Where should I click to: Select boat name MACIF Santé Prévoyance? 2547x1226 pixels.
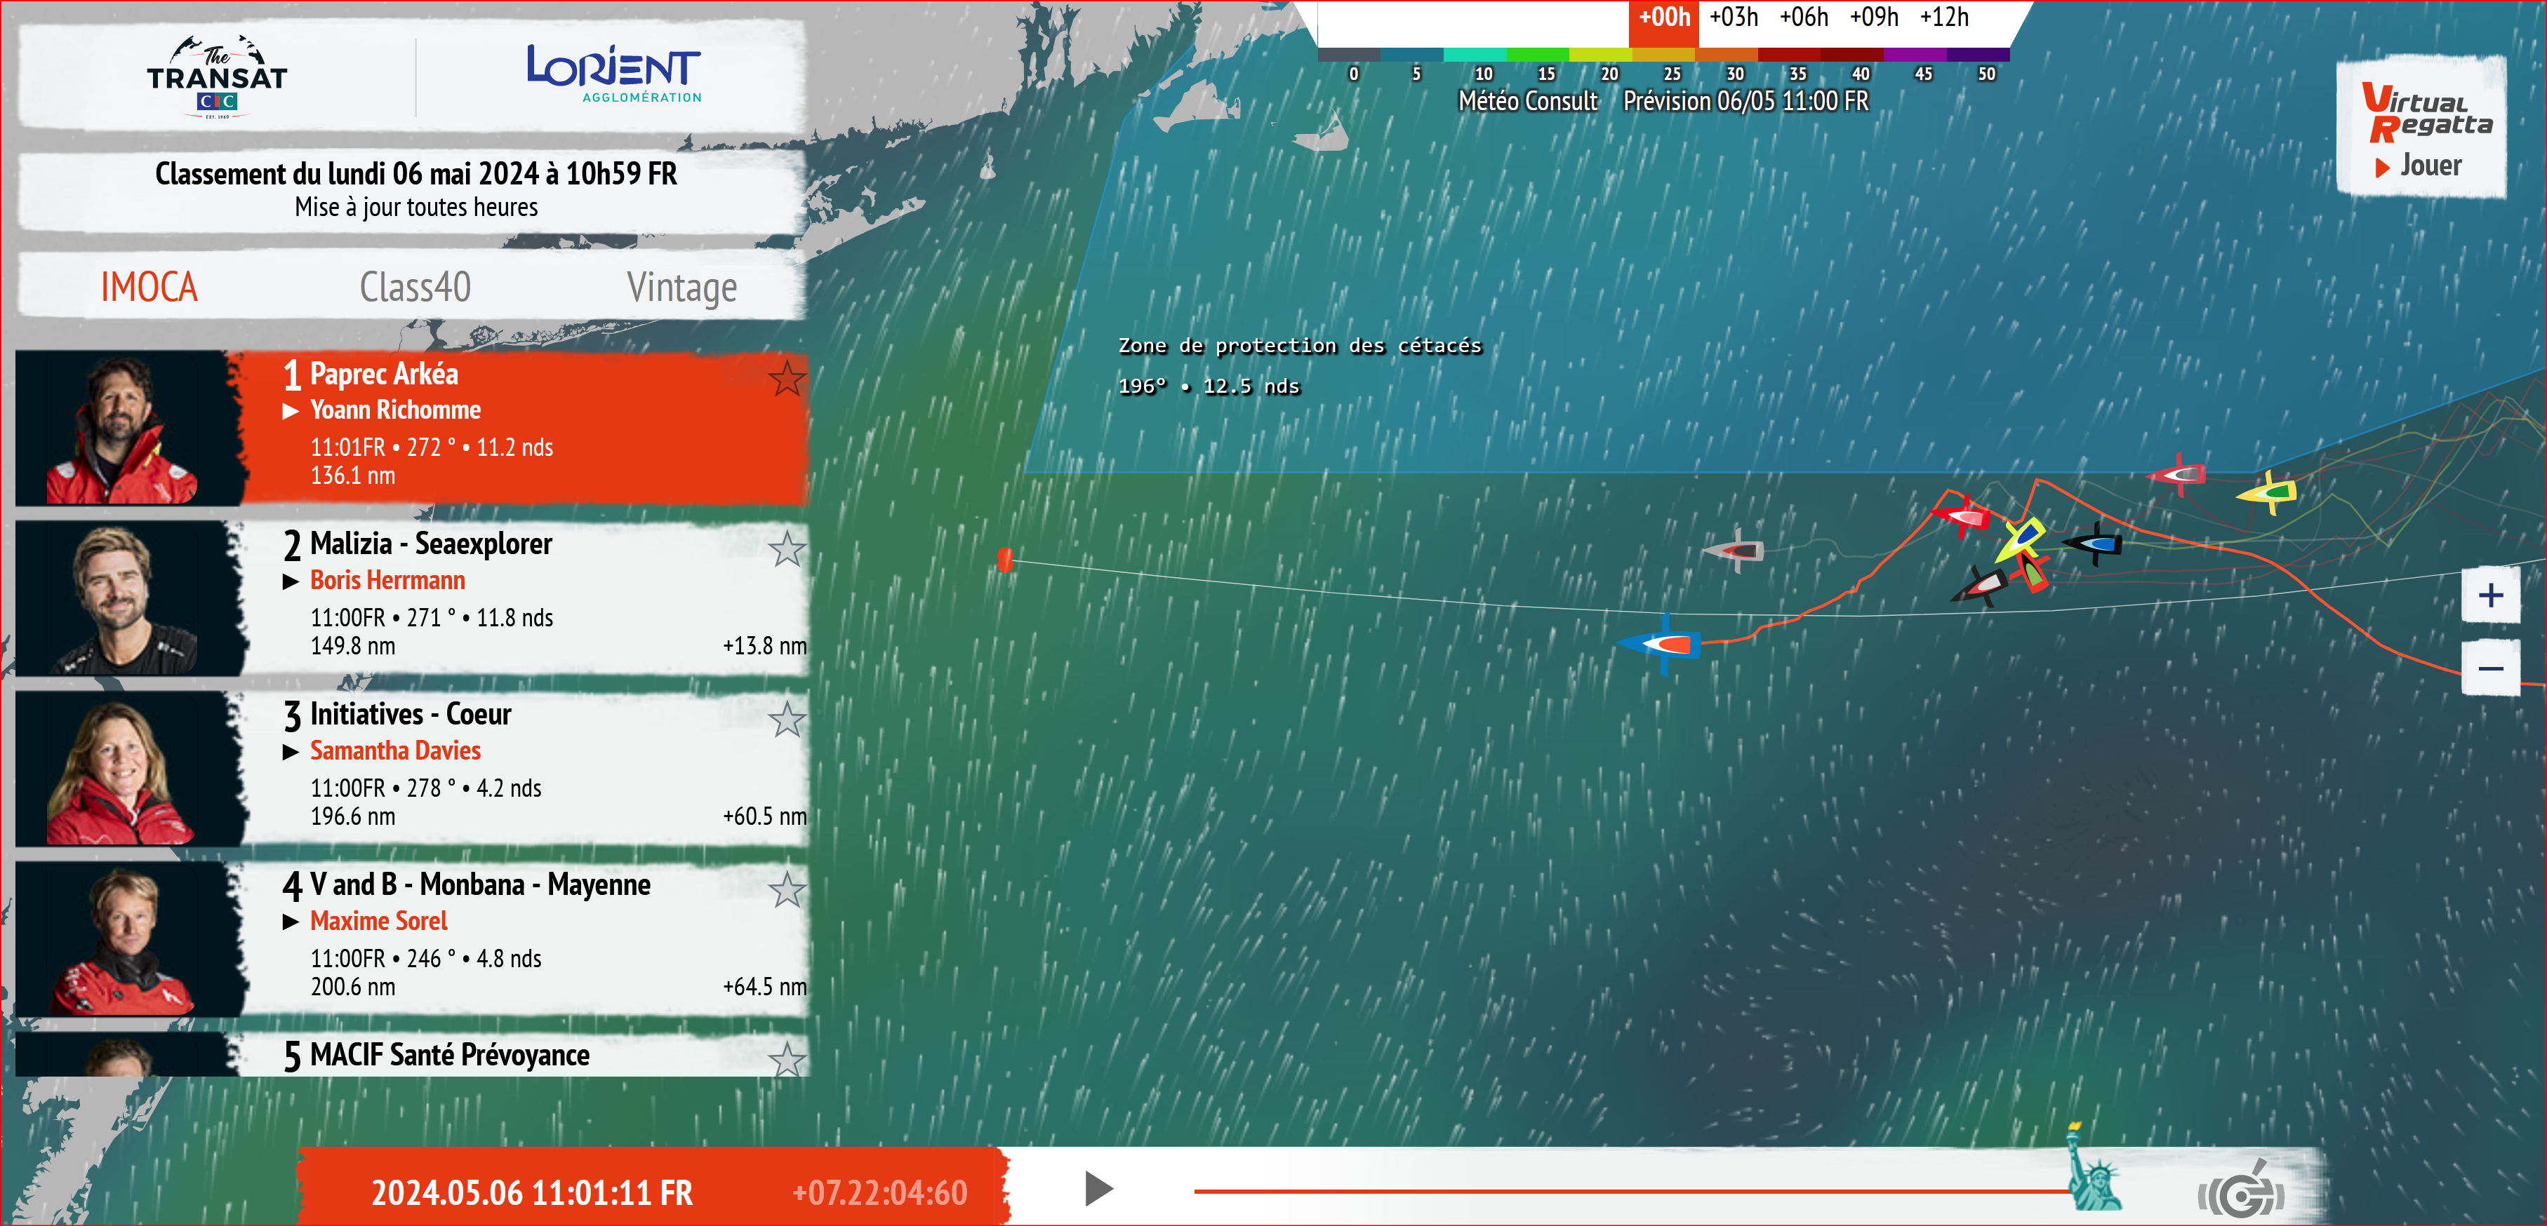(x=450, y=1055)
